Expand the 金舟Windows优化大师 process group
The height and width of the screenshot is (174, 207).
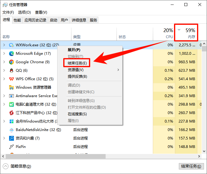coord(4,121)
